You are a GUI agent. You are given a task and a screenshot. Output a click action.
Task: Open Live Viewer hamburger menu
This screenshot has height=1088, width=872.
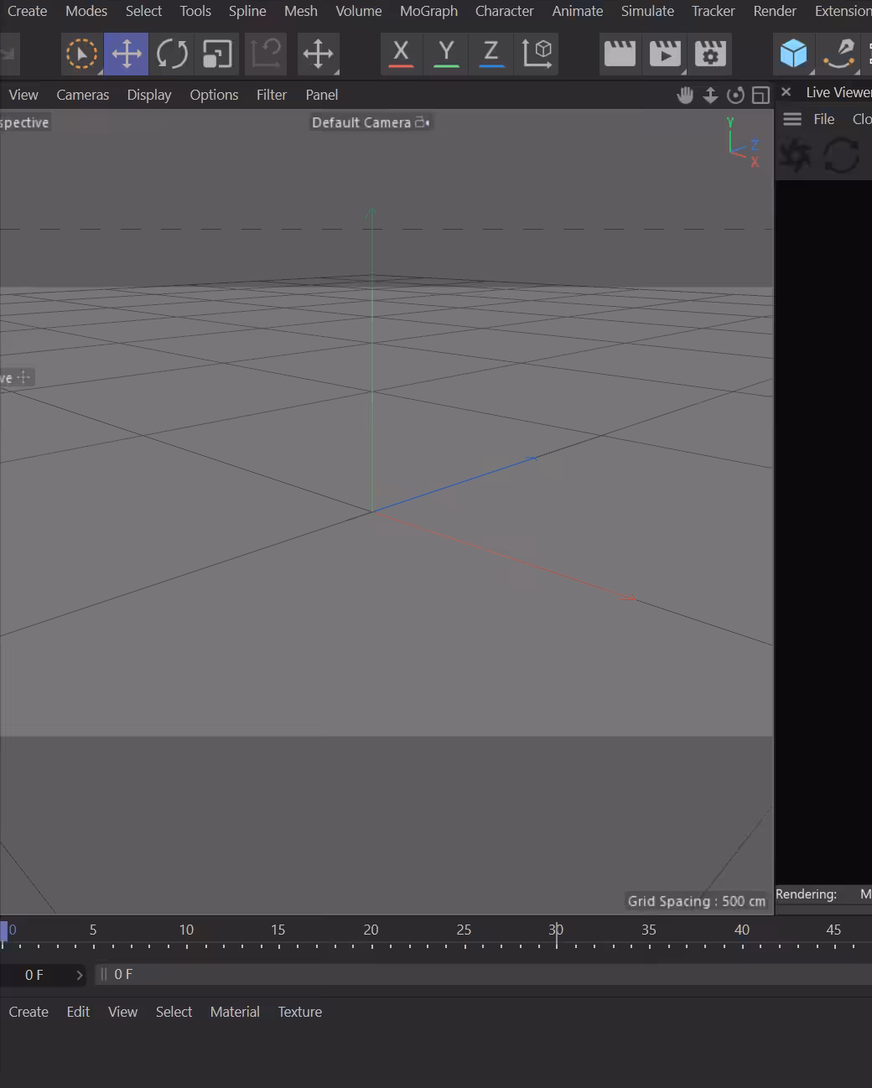[x=792, y=119]
